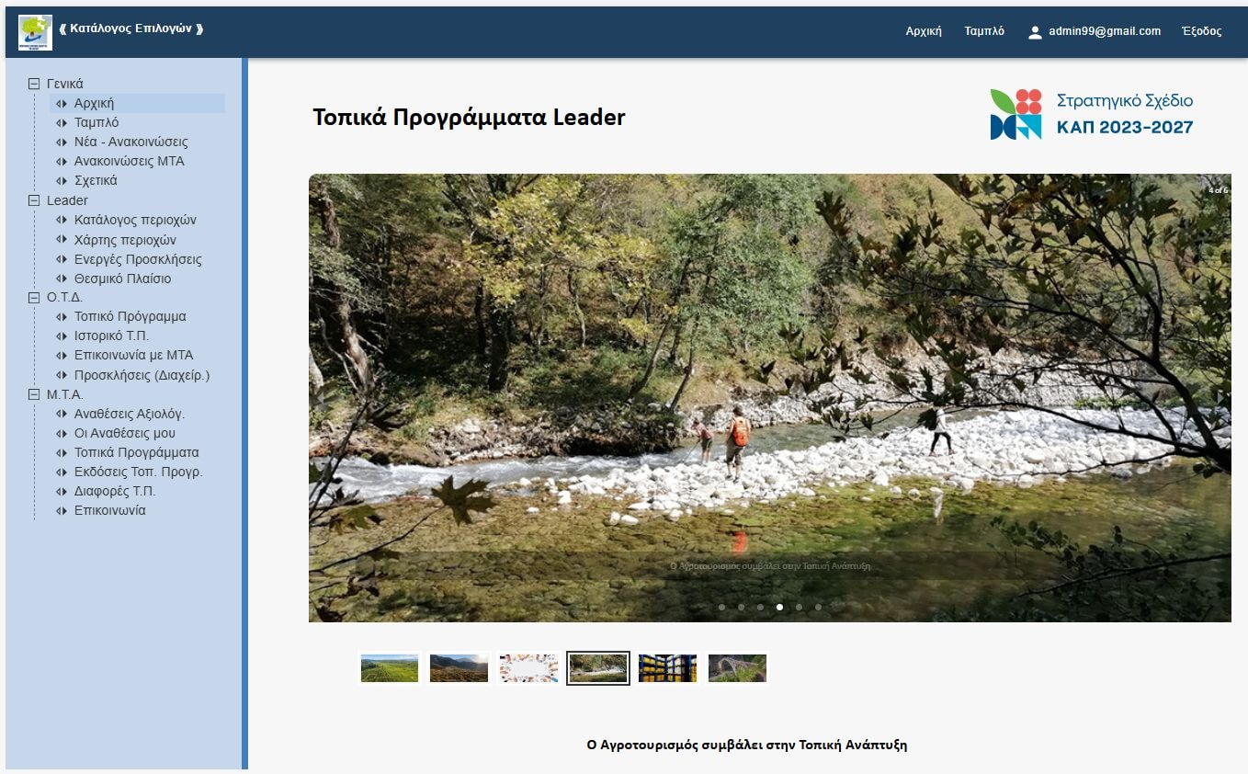The image size is (1248, 774).
Task: Open Ενεργές Προσκλήσεις in the sidebar
Action: pyautogui.click(x=138, y=259)
